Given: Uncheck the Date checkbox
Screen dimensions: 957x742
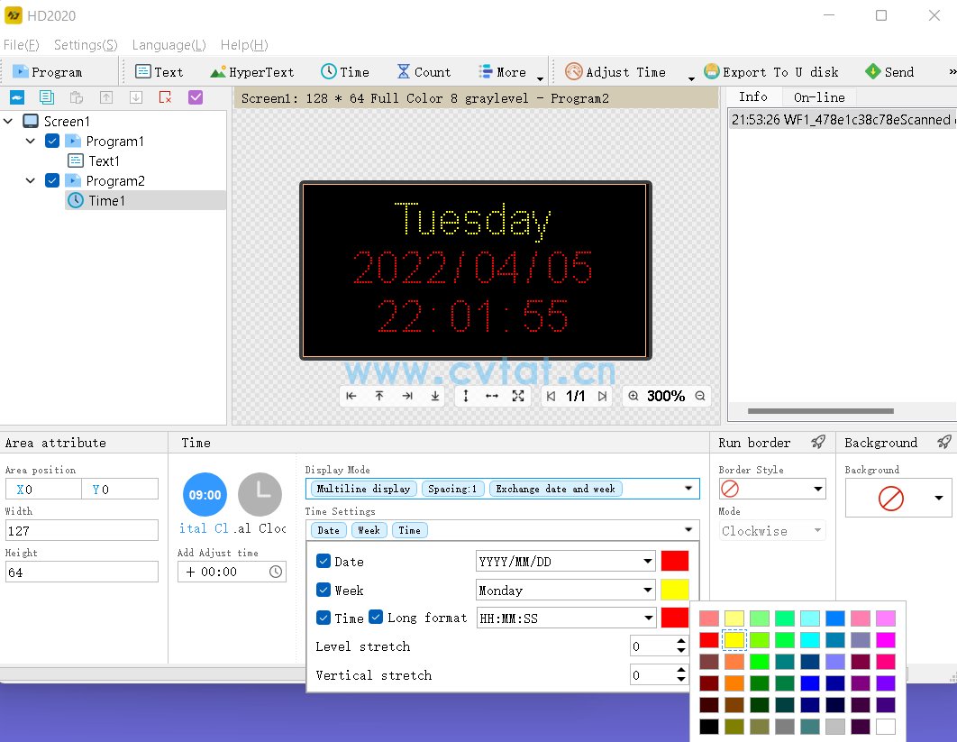Looking at the screenshot, I should 324,561.
